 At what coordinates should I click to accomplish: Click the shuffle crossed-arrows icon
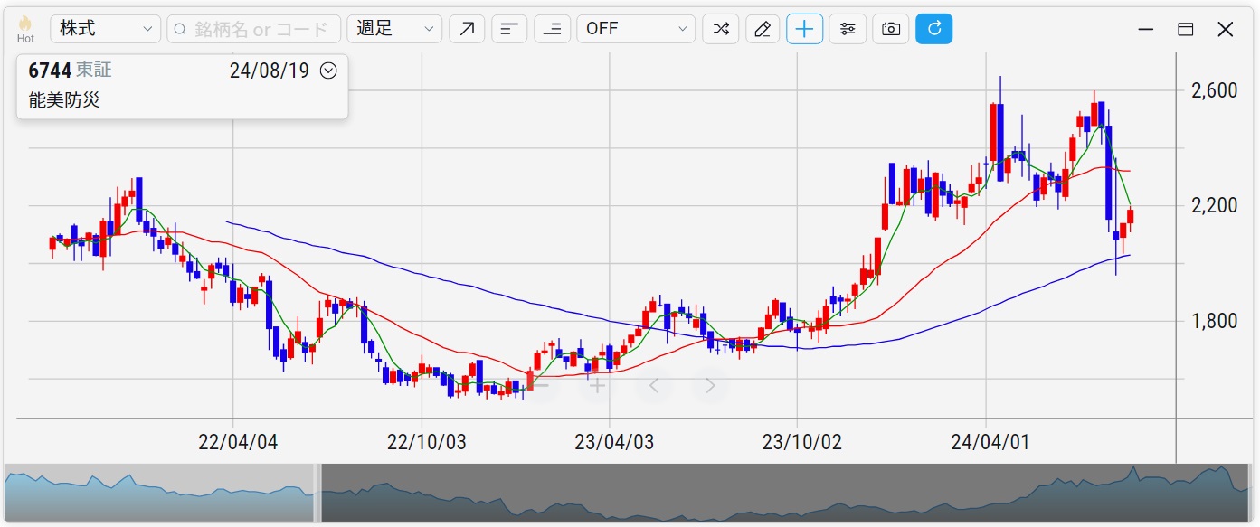point(720,29)
